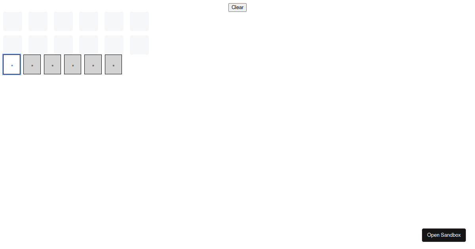Click third light placeholder tile in second row

tap(63, 45)
